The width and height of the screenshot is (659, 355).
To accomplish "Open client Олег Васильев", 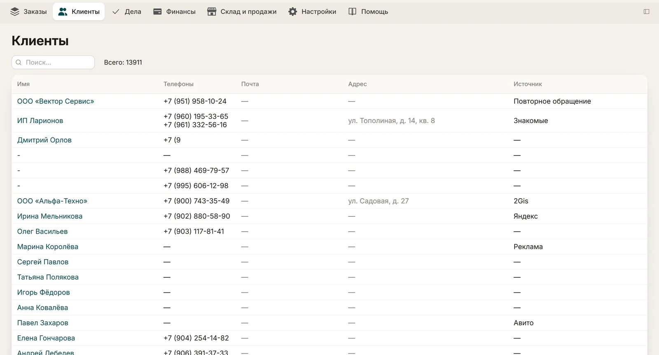I will click(42, 231).
